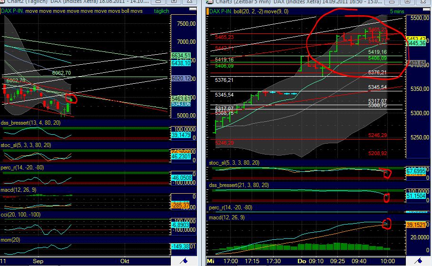Click the 10:00 time marker
432x266 pixels.
(x=388, y=261)
